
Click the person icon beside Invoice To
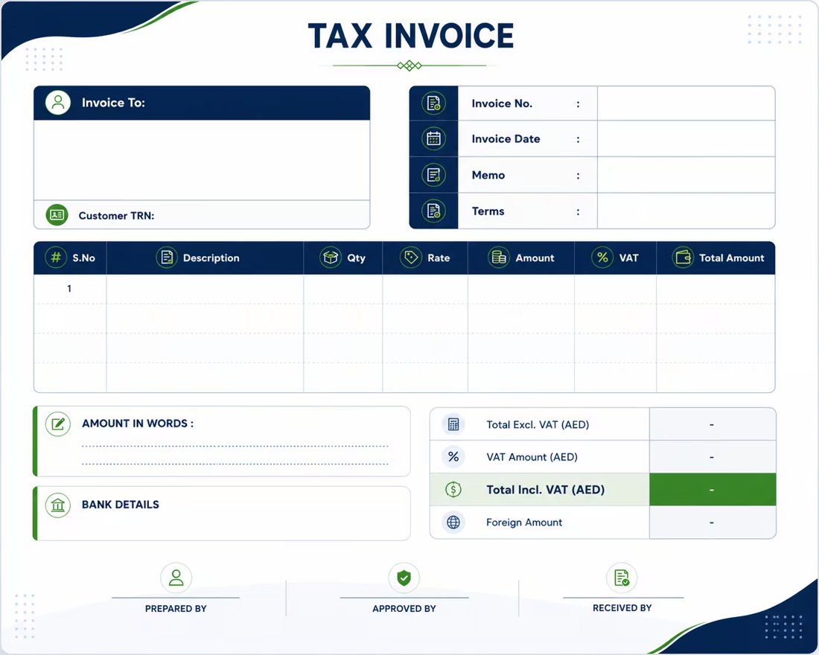[x=58, y=103]
